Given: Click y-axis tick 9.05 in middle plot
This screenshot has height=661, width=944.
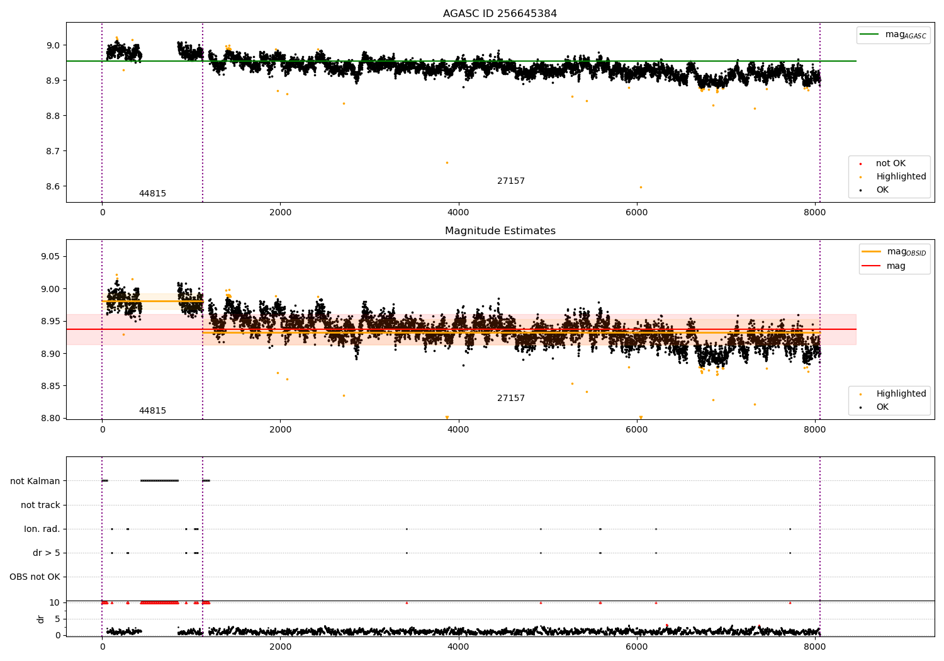Looking at the screenshot, I should [x=50, y=257].
